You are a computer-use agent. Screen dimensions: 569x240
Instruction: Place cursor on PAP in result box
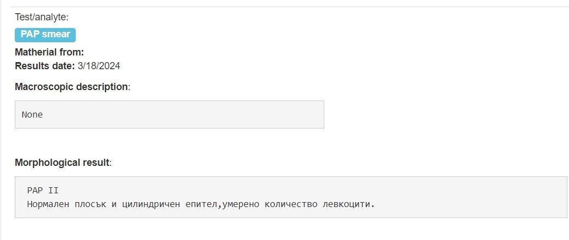35,191
